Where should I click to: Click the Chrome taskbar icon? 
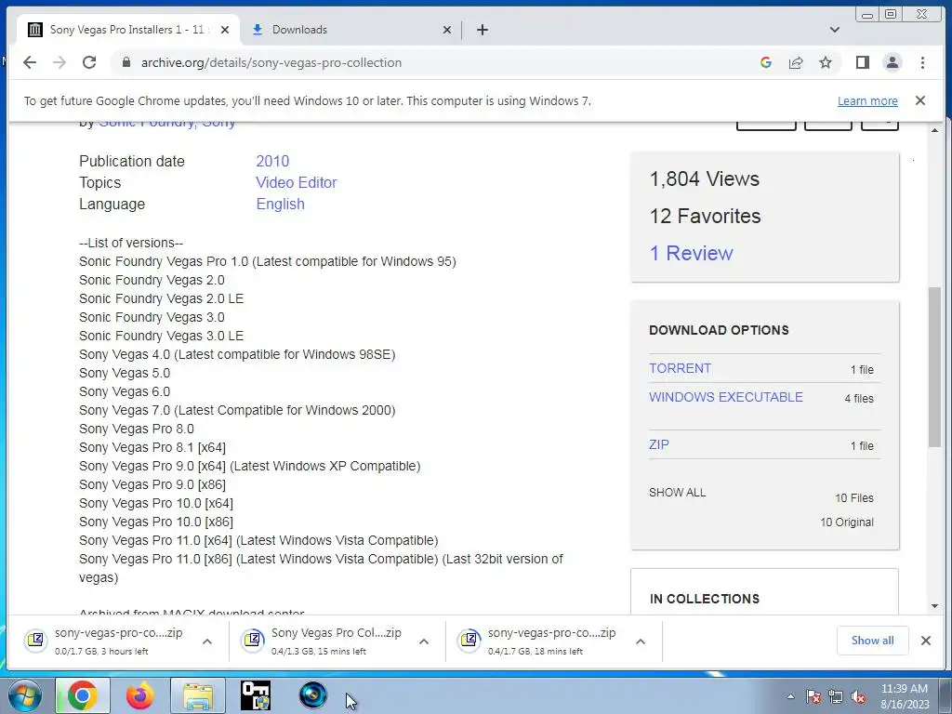[x=83, y=695]
